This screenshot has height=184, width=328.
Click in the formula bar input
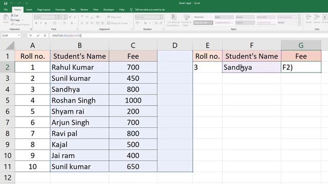[188, 36]
